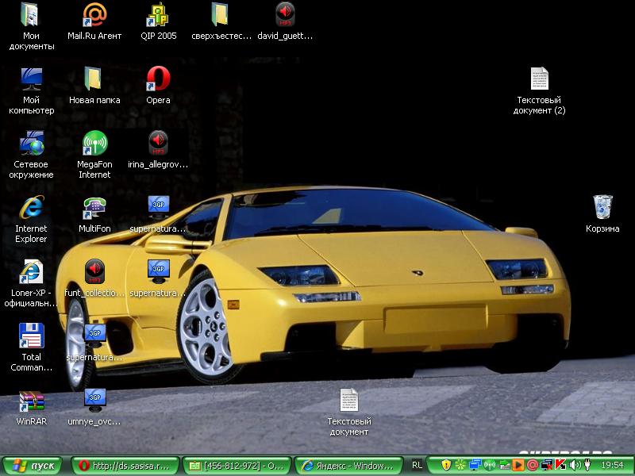Select the Корзина recycle bin
635x476 pixels.
[602, 208]
